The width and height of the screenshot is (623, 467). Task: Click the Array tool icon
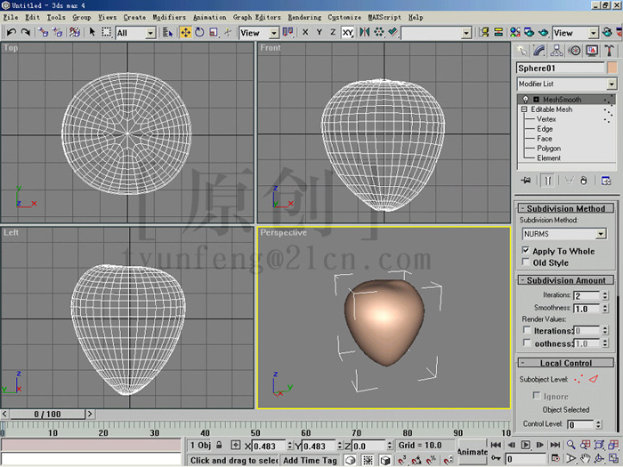pos(378,32)
